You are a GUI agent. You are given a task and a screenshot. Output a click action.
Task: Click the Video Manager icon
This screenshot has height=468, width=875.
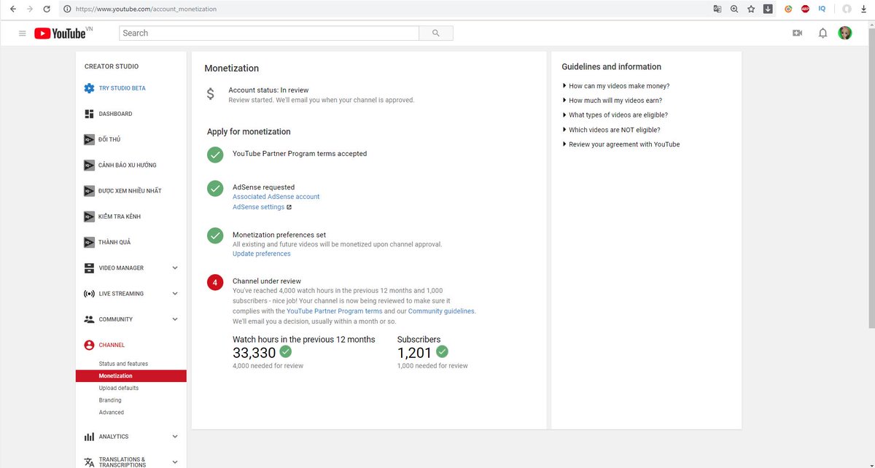(x=89, y=268)
